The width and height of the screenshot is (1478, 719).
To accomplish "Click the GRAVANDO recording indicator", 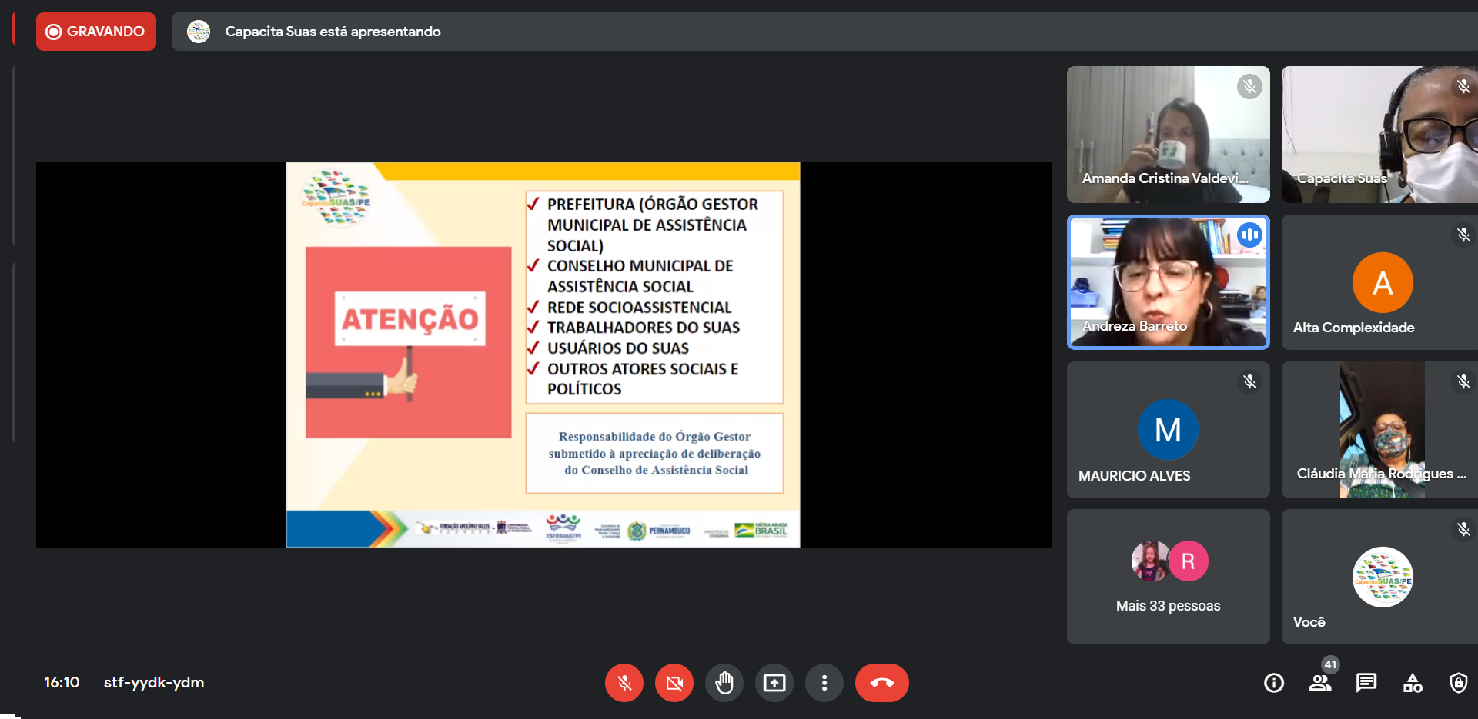I will (x=96, y=32).
